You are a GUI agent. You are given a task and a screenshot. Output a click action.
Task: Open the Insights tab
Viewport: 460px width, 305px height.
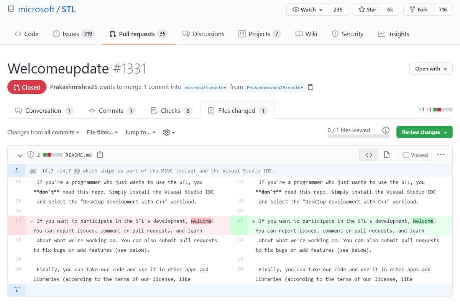coord(393,34)
